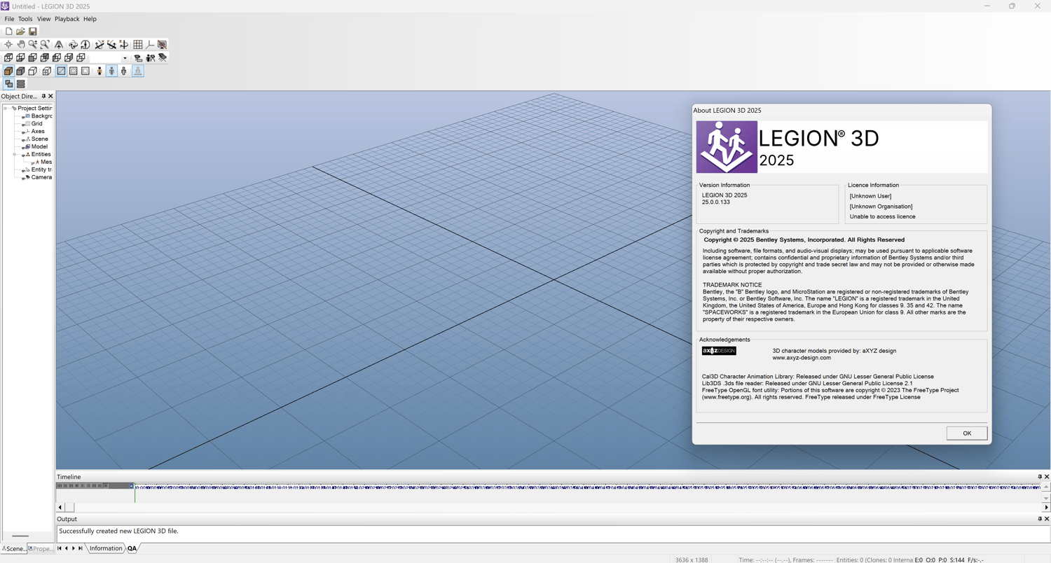Image resolution: width=1051 pixels, height=563 pixels.
Task: Activate the Pan hand tool
Action: [x=21, y=45]
